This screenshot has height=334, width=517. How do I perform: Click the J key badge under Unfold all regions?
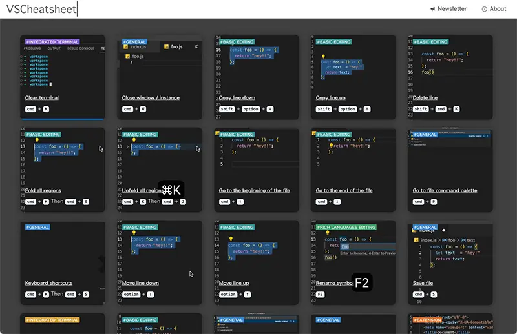click(x=183, y=202)
